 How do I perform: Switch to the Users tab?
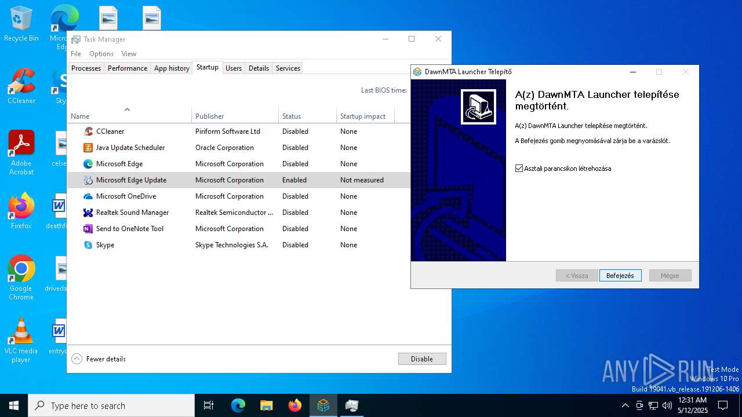pos(234,68)
